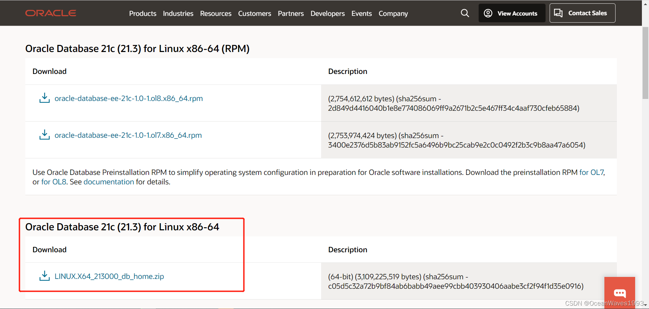Click the search magnifier icon
This screenshot has width=649, height=309.
[x=465, y=13]
